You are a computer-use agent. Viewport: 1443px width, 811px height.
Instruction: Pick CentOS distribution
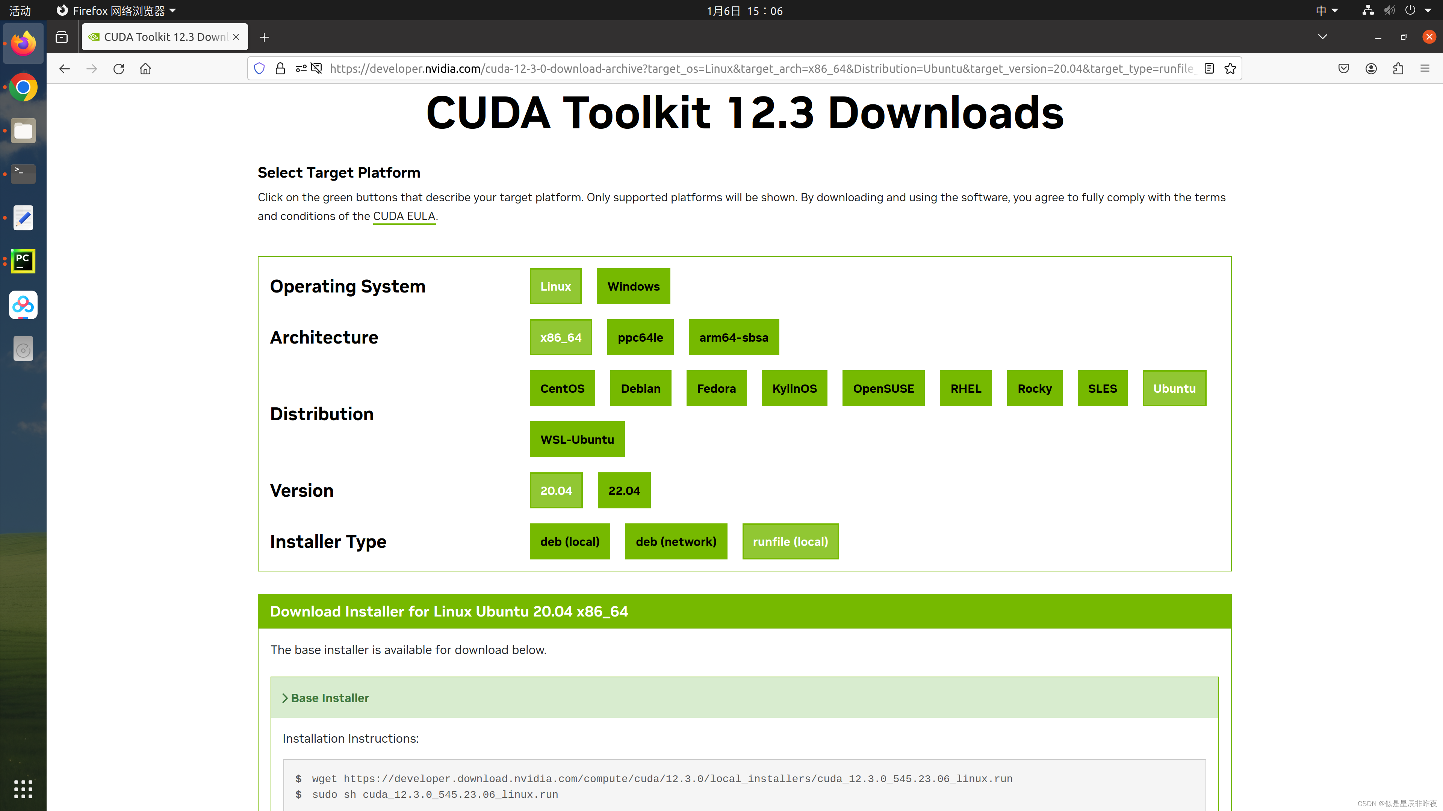[x=563, y=389]
